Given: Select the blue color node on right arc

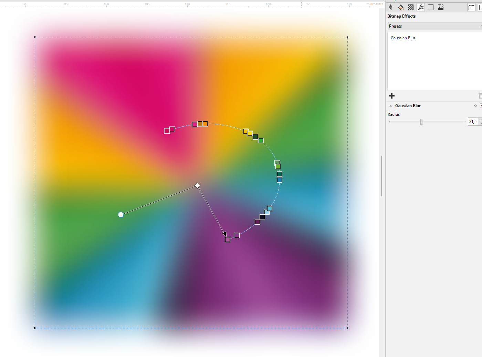Looking at the screenshot, I should (280, 180).
